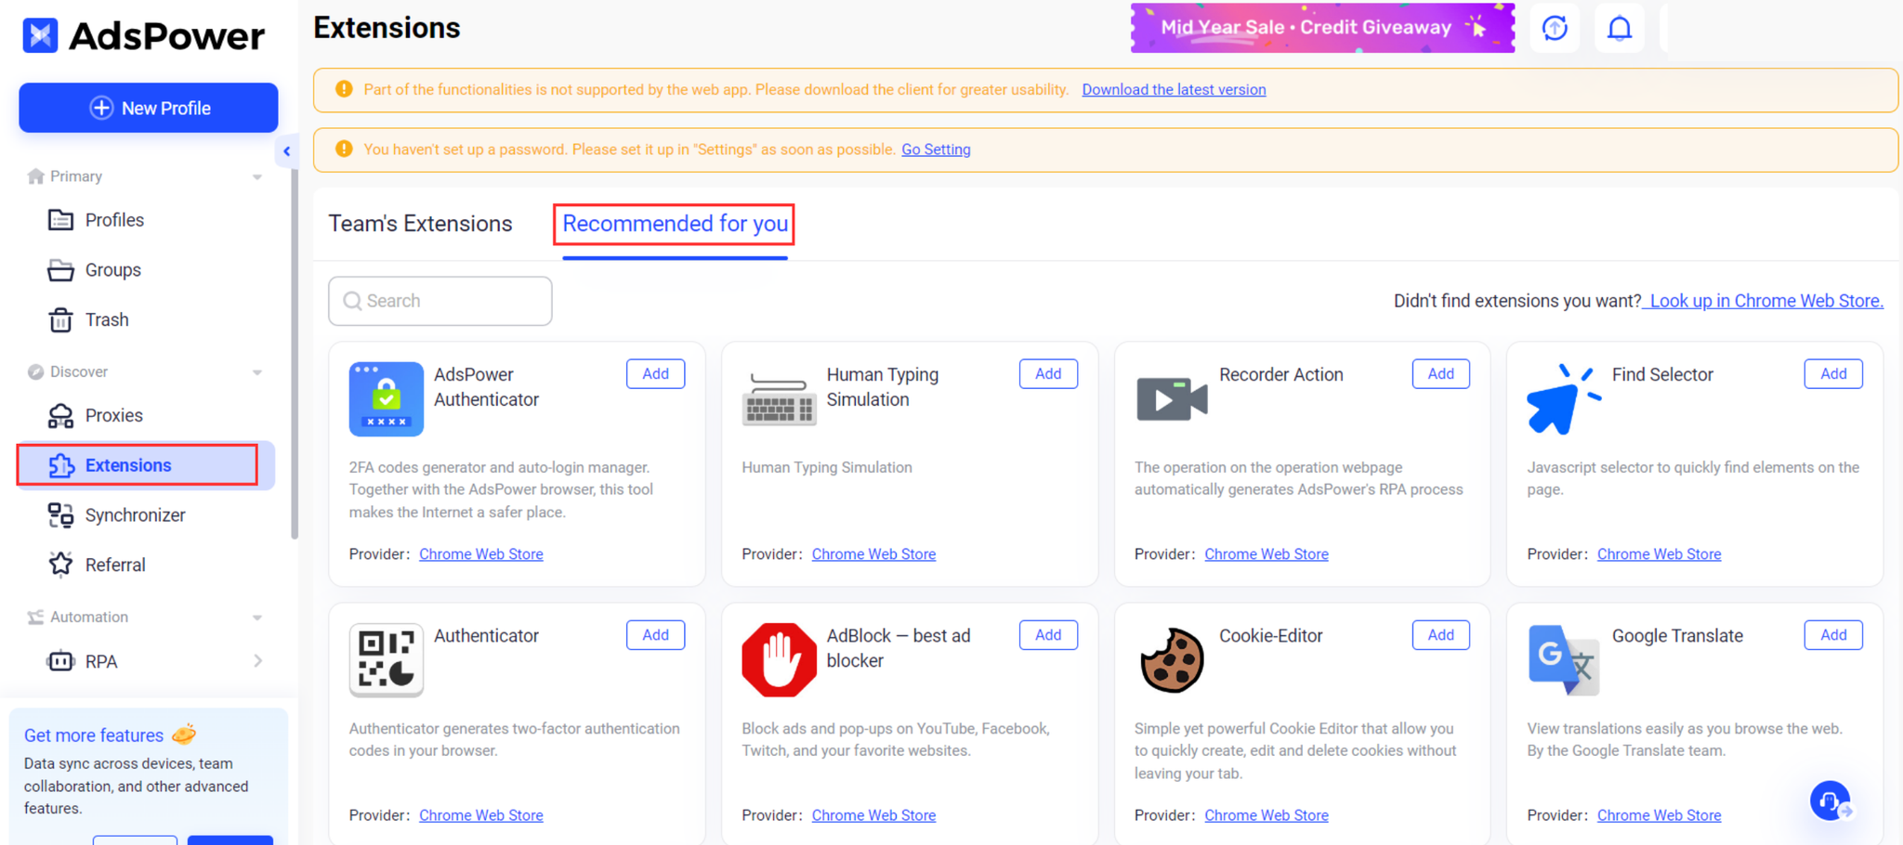Viewport: 1903px width, 845px height.
Task: Click the Authenticator QR code icon
Action: 387,660
